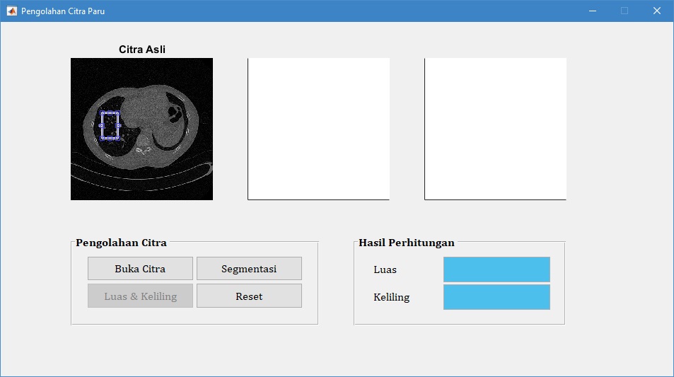The image size is (674, 377).
Task: Click the Luas & Keliling button
Action: tap(140, 296)
